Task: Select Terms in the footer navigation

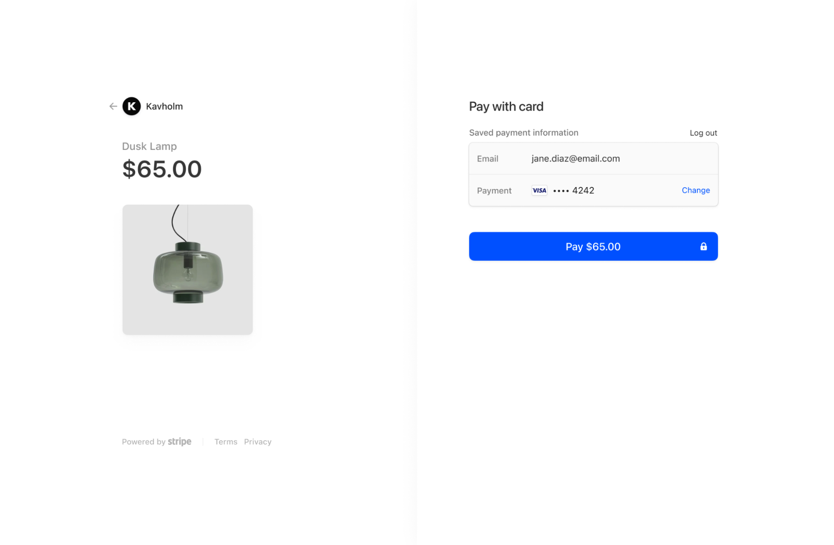Action: (226, 442)
